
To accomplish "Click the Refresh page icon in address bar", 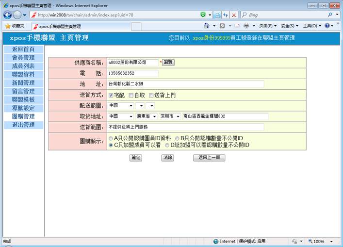I will (225, 15).
